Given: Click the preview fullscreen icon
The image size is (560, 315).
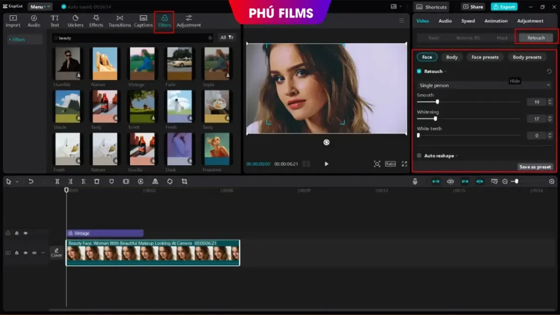Looking at the screenshot, I should pyautogui.click(x=404, y=164).
